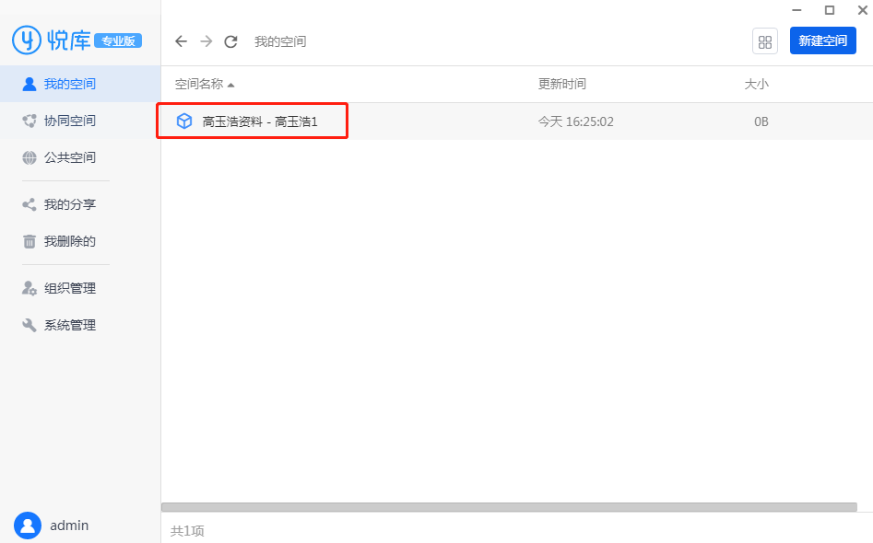Click the 大小 column header
This screenshot has height=543, width=873.
757,84
